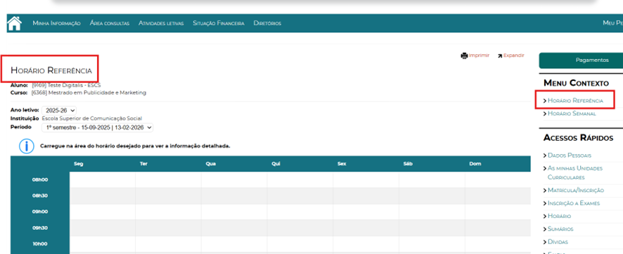Open the Ano letivo 2025-26 dropdown

point(59,110)
